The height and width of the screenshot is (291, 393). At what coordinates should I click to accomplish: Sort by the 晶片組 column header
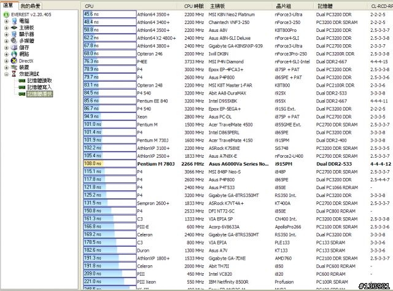[x=294, y=6]
